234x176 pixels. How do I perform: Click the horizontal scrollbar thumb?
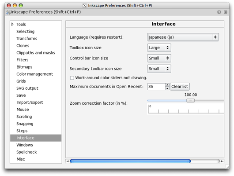[130, 161]
